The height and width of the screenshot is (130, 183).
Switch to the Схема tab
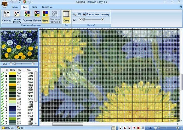pyautogui.click(x=15, y=7)
